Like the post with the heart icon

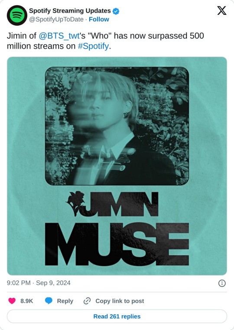[x=12, y=301]
